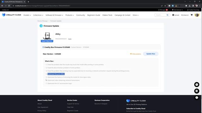
Task: Expand Software & Firmware menu
Action: click(54, 15)
